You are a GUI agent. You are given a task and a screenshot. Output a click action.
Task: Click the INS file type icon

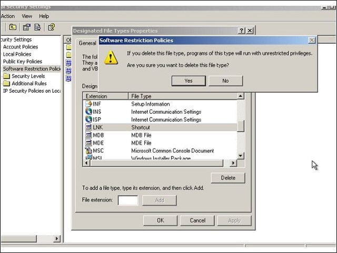point(88,112)
